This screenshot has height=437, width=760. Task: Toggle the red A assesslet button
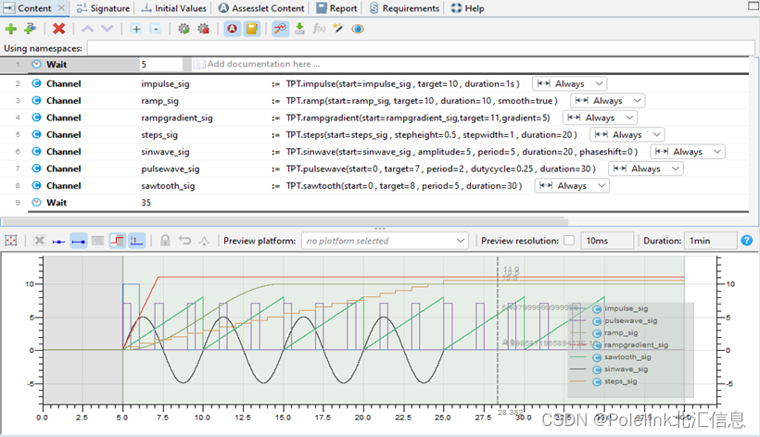pyautogui.click(x=232, y=29)
